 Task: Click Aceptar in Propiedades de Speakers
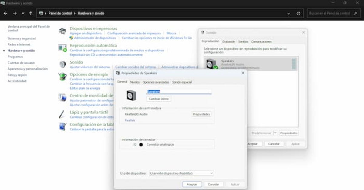192,184
